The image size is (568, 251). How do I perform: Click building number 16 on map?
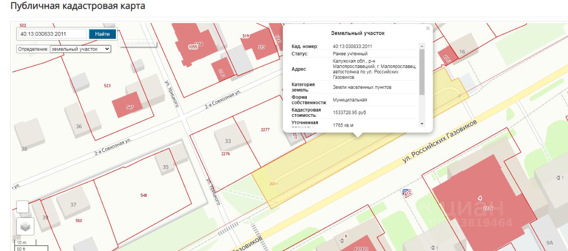pyautogui.click(x=462, y=52)
